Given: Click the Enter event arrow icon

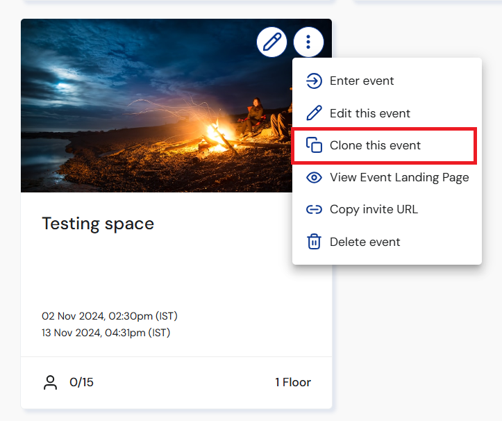Looking at the screenshot, I should point(315,81).
